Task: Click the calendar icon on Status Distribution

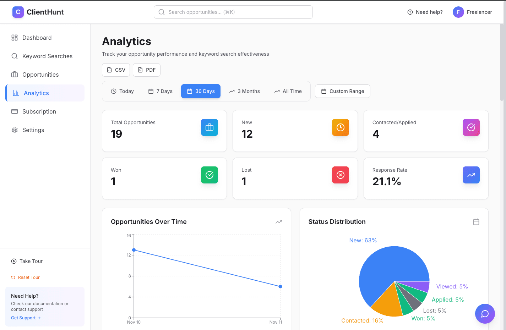Action: coord(476,221)
